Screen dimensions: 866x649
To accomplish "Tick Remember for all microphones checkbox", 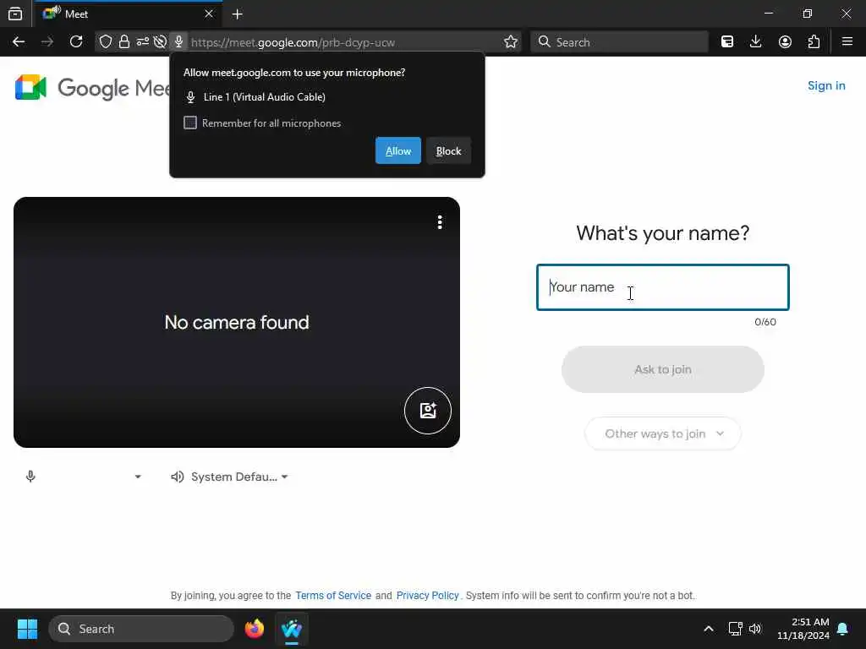I will (x=190, y=123).
